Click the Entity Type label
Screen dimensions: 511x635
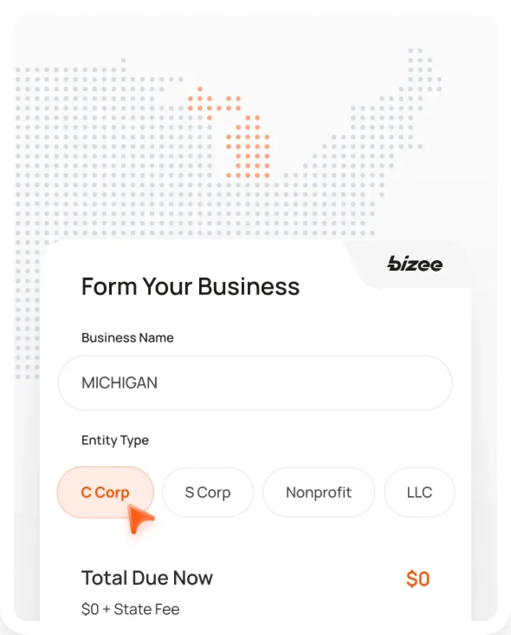pos(115,440)
